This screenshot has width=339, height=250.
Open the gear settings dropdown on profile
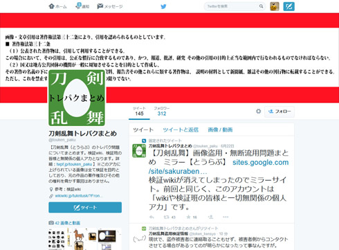point(259,111)
